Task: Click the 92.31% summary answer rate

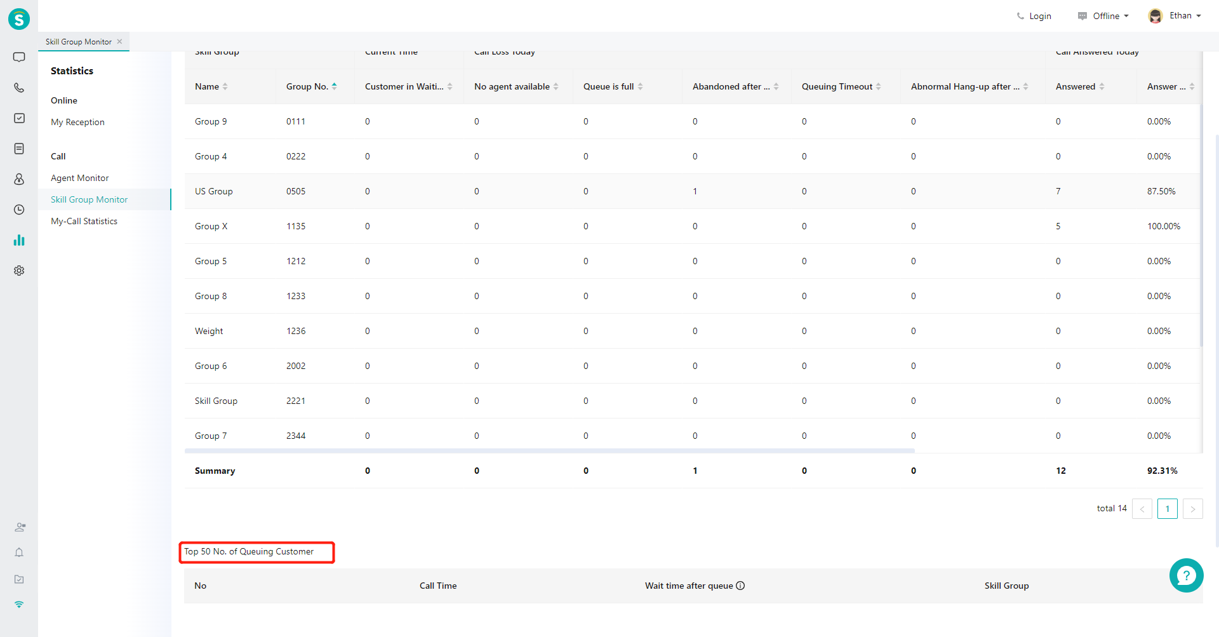Action: (1162, 471)
